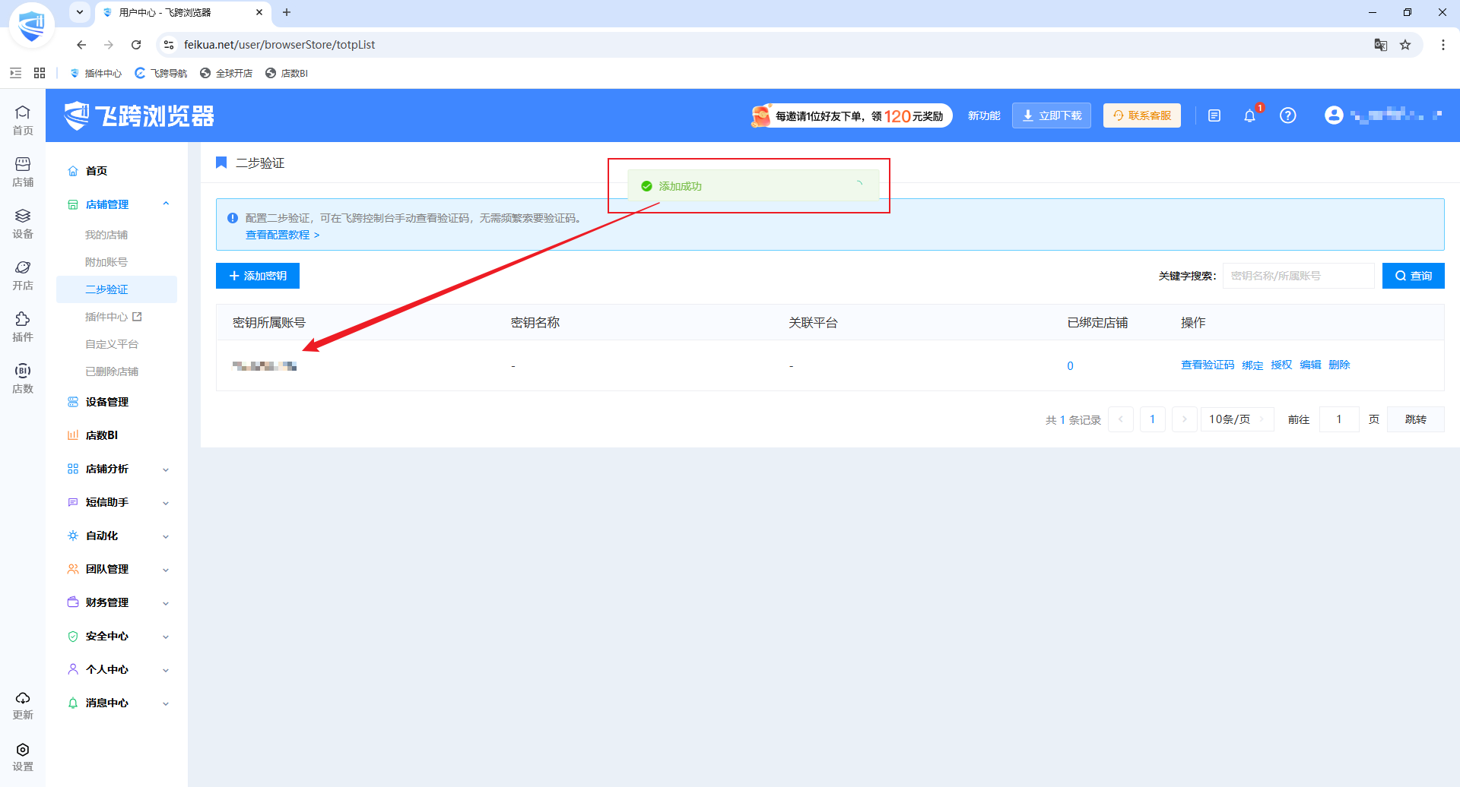The height and width of the screenshot is (787, 1460).
Task: Click the document list icon in header
Action: pyautogui.click(x=1214, y=115)
